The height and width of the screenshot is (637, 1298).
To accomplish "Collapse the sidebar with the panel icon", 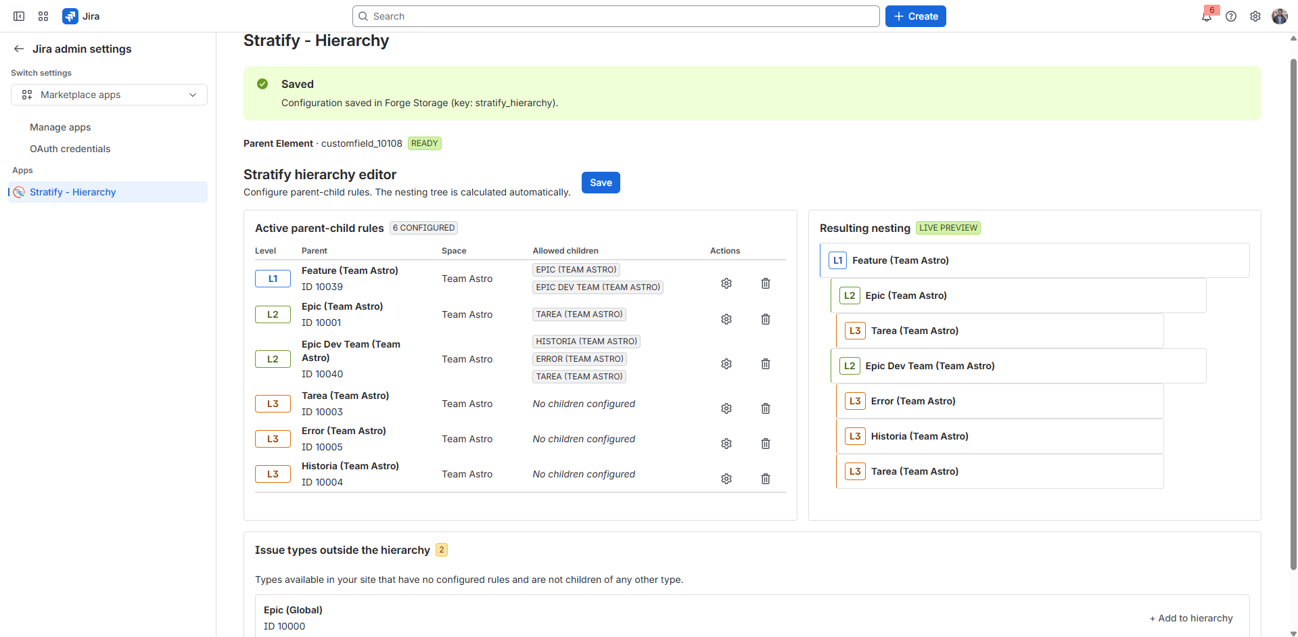I will tap(19, 16).
